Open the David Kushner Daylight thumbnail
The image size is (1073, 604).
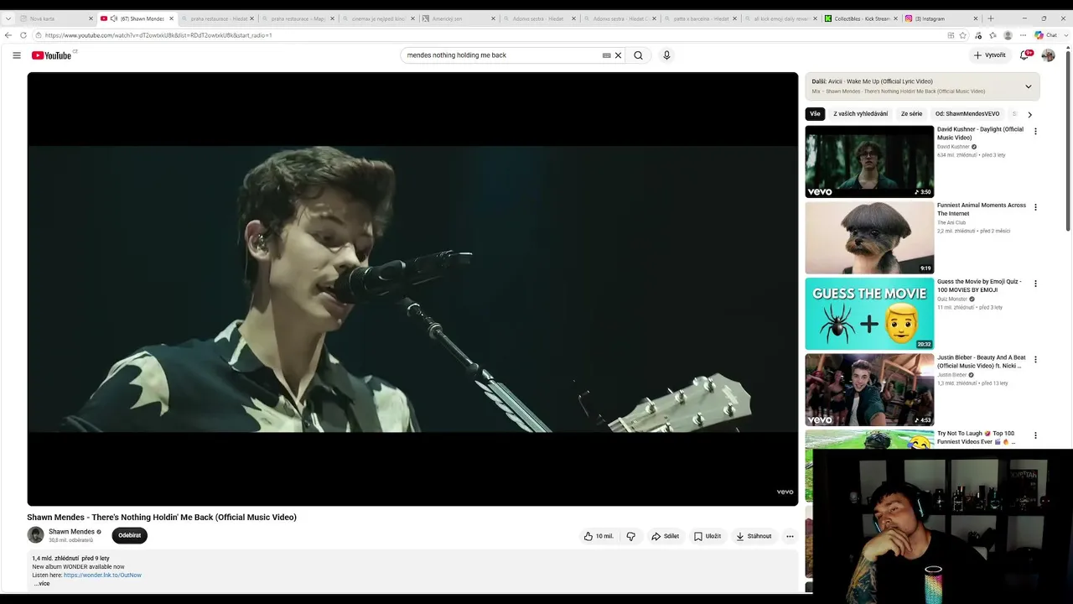point(869,162)
